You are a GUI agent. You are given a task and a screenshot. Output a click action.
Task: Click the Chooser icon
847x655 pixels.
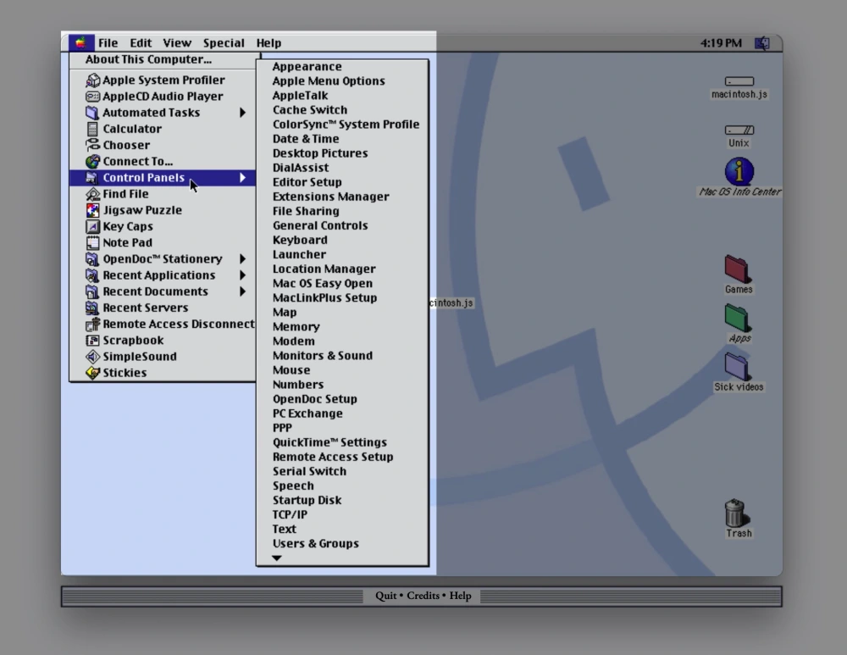(93, 145)
